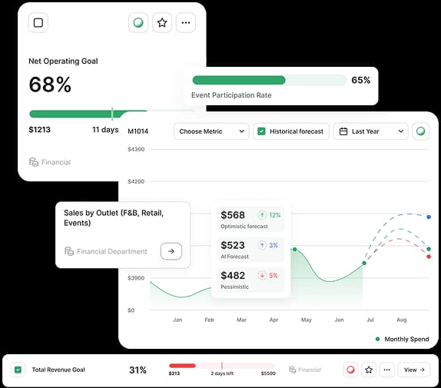Image resolution: width=441 pixels, height=388 pixels.
Task: Click the Net Operating Goal progress bar
Action: [x=88, y=114]
